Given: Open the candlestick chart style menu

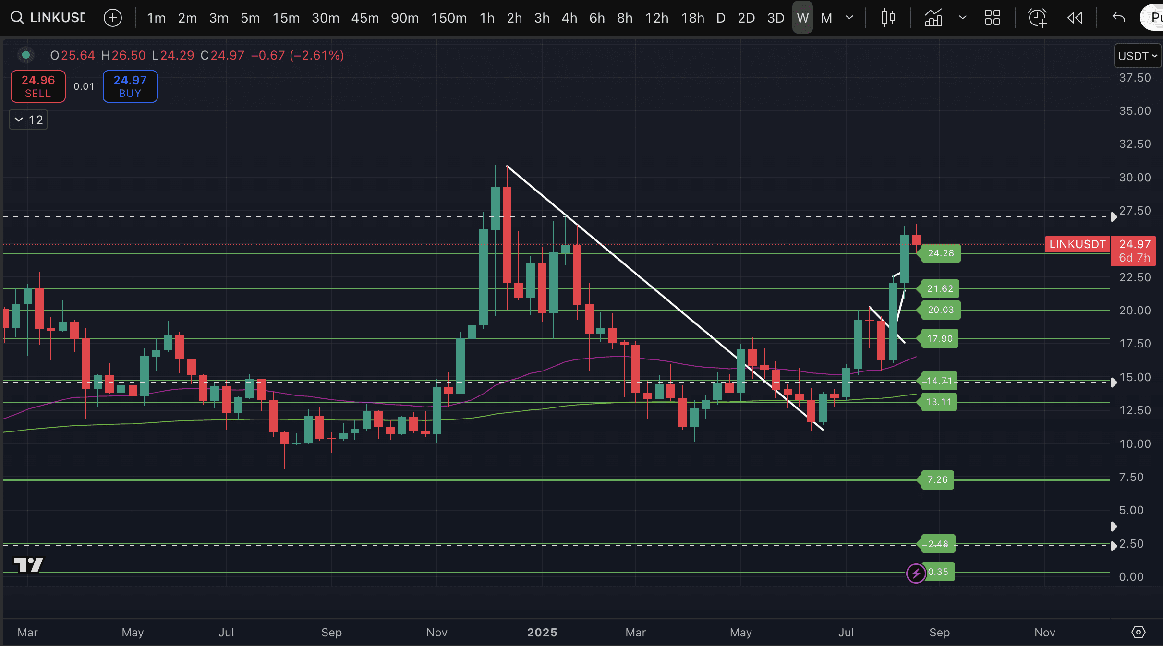Looking at the screenshot, I should tap(888, 18).
